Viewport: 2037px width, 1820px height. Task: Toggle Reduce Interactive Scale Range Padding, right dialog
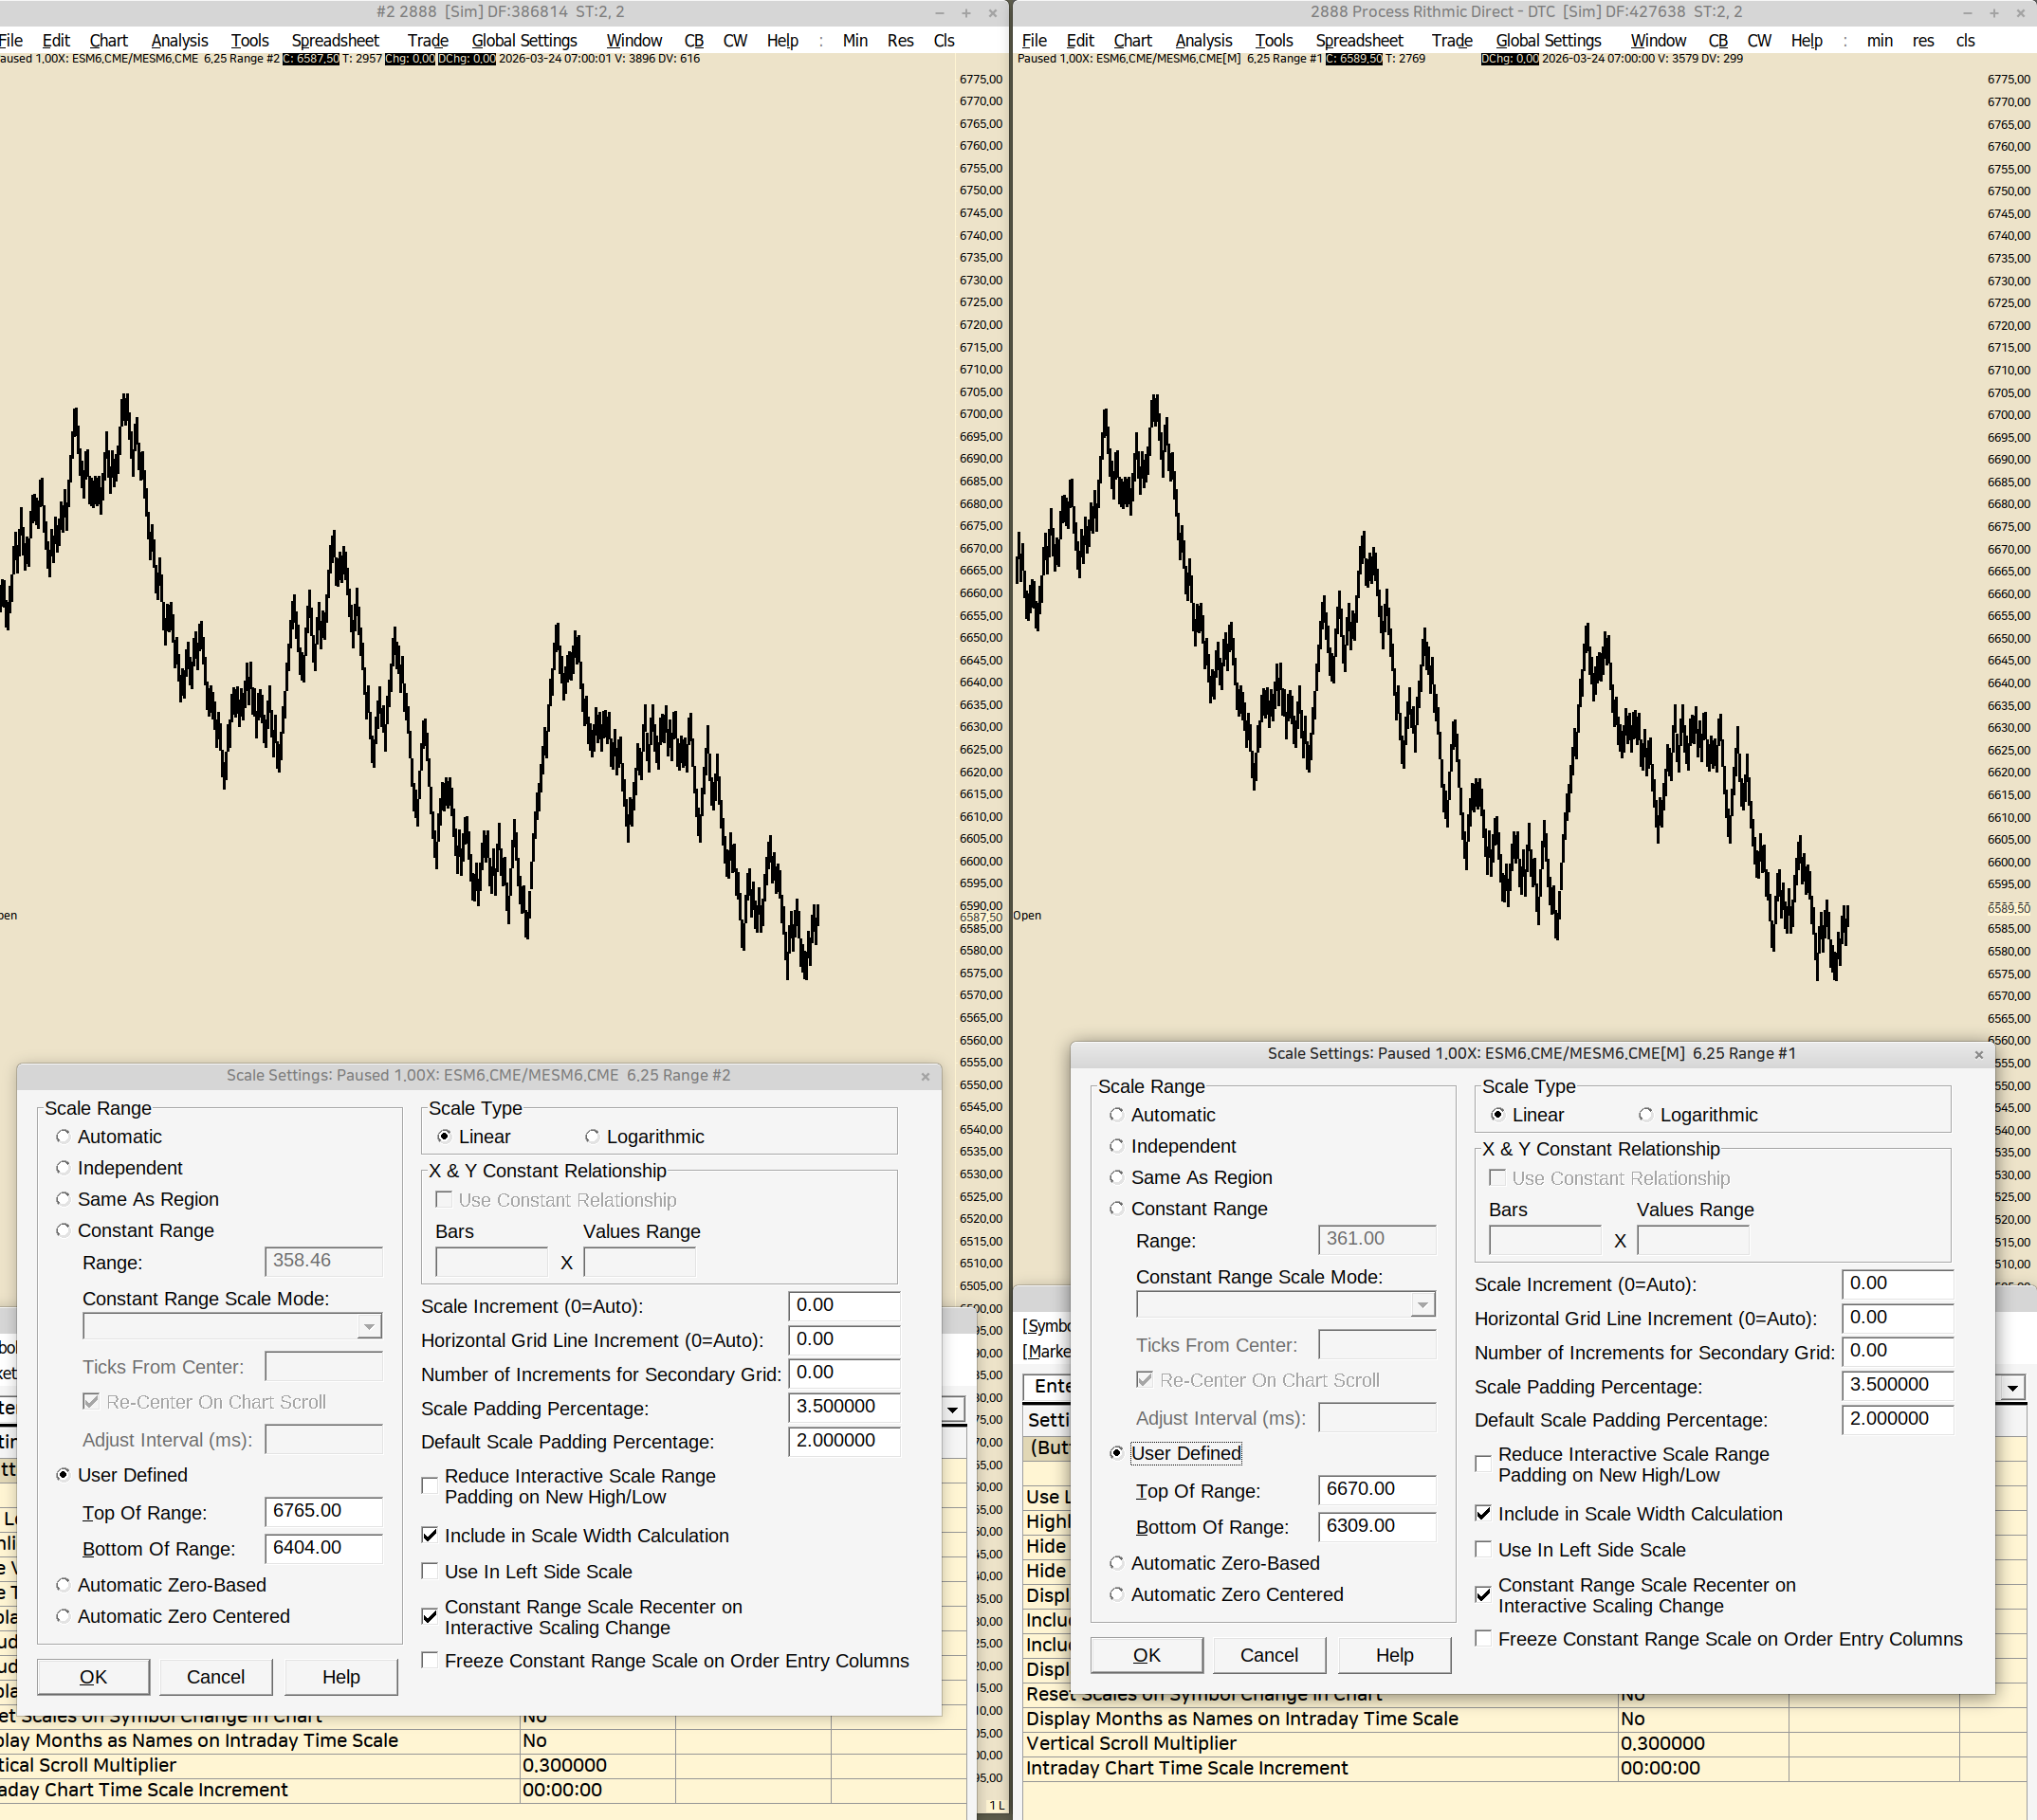pos(1483,1463)
